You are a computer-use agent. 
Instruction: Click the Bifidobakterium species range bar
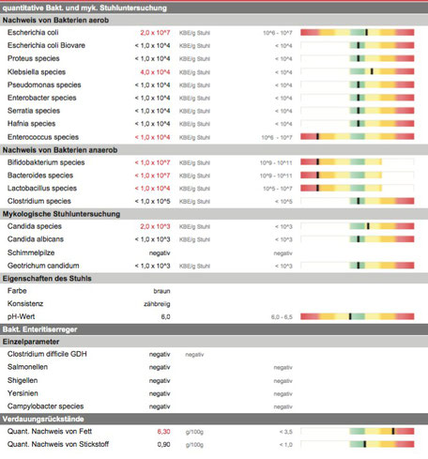click(x=358, y=161)
